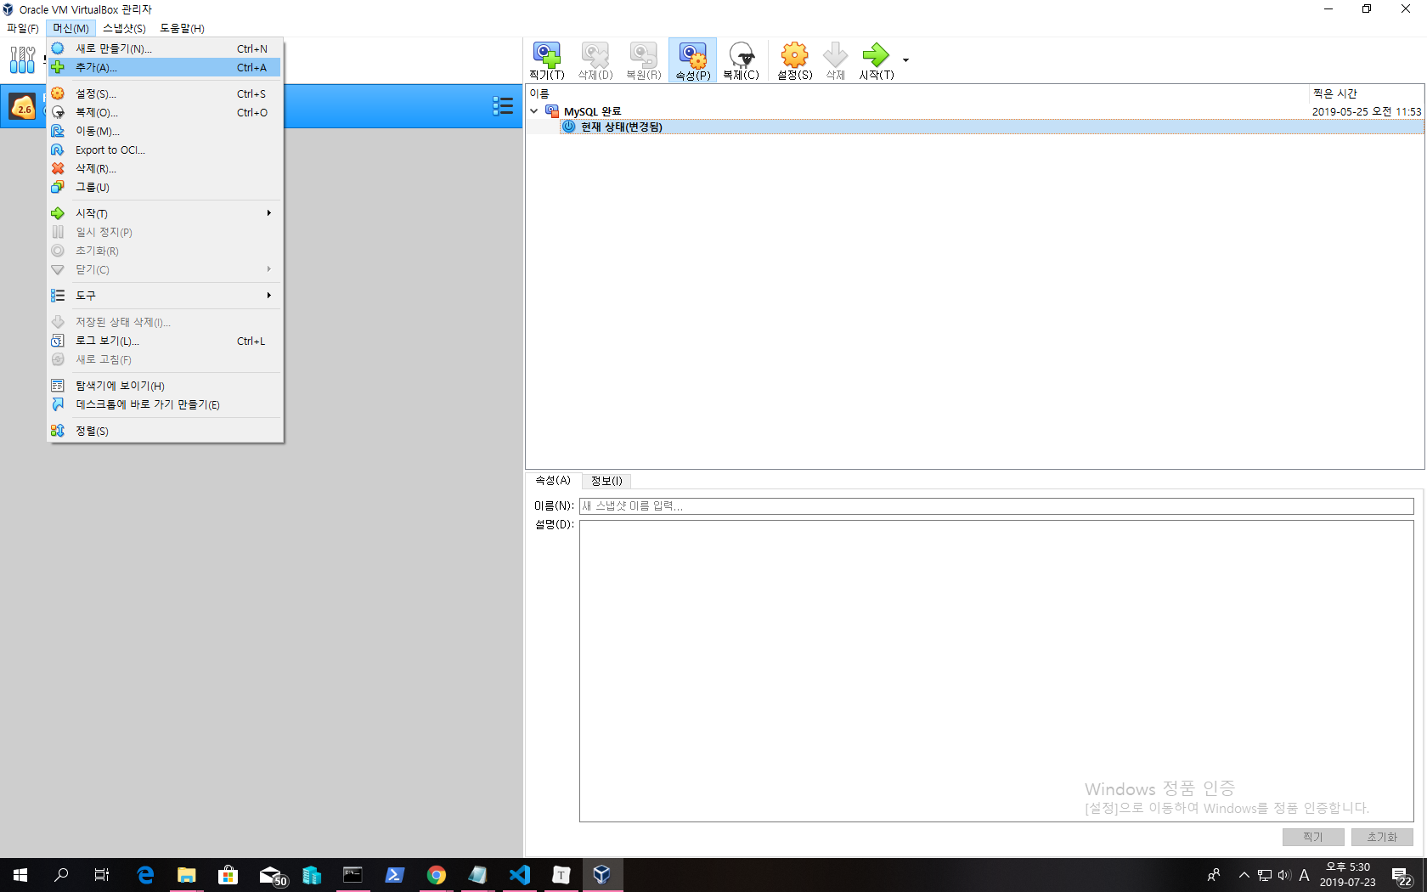The width and height of the screenshot is (1427, 892).
Task: Open the Start button dropdown arrow
Action: pos(905,60)
